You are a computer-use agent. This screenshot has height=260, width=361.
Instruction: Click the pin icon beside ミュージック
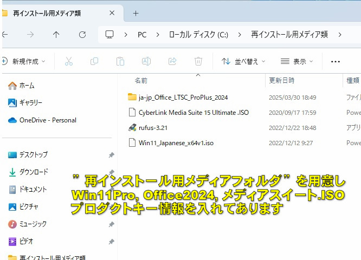(112, 224)
